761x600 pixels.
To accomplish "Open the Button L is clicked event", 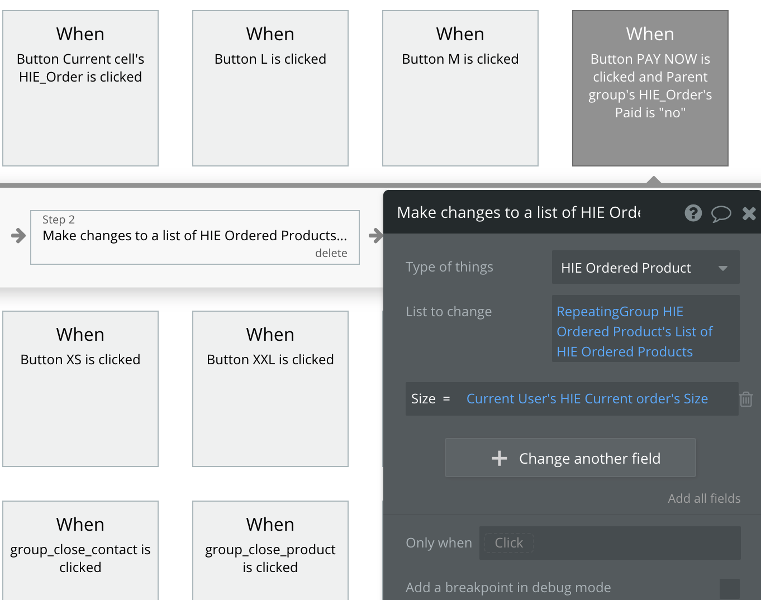I will tap(270, 88).
